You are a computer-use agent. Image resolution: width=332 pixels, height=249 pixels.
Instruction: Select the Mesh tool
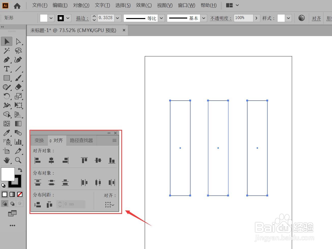7,124
